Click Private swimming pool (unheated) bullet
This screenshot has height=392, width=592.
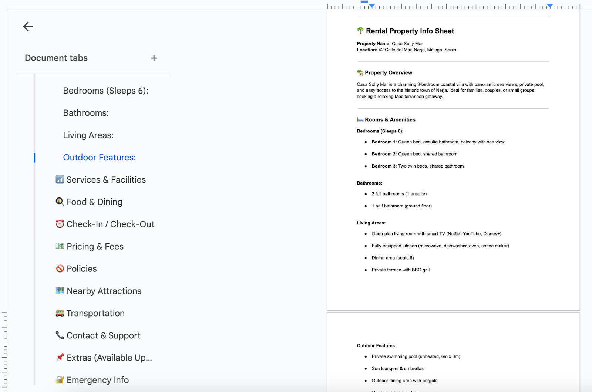point(416,356)
